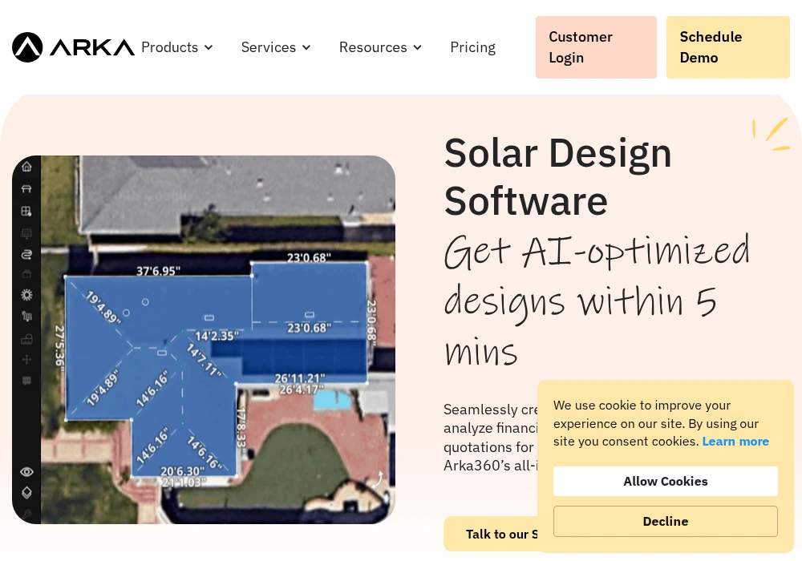The height and width of the screenshot is (561, 802).
Task: Select the Home tool in the sidebar
Action: pyautogui.click(x=26, y=166)
